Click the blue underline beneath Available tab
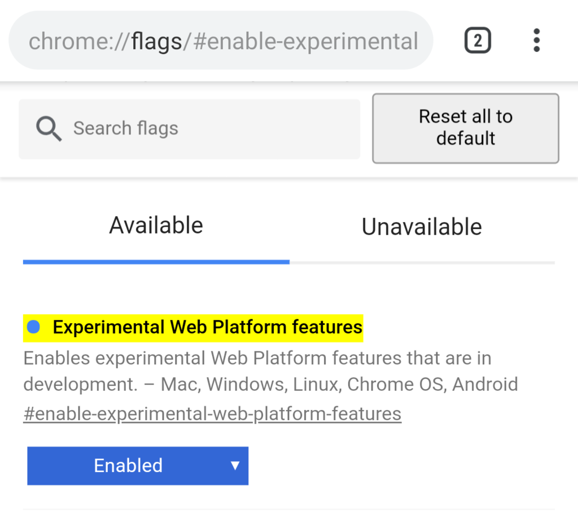This screenshot has width=578, height=524. point(156,262)
